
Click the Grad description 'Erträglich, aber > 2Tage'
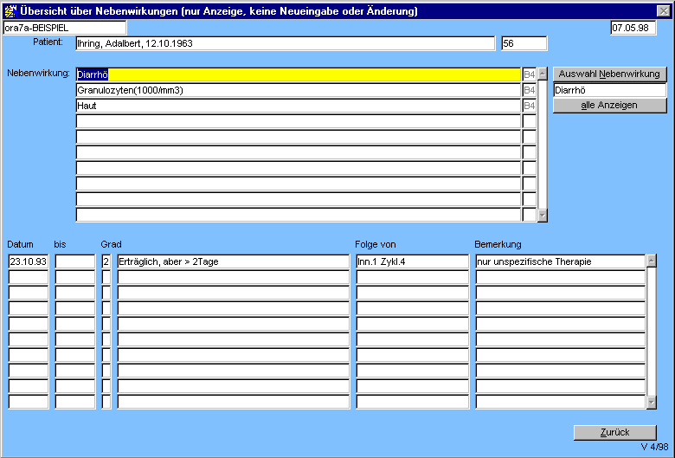(x=233, y=261)
